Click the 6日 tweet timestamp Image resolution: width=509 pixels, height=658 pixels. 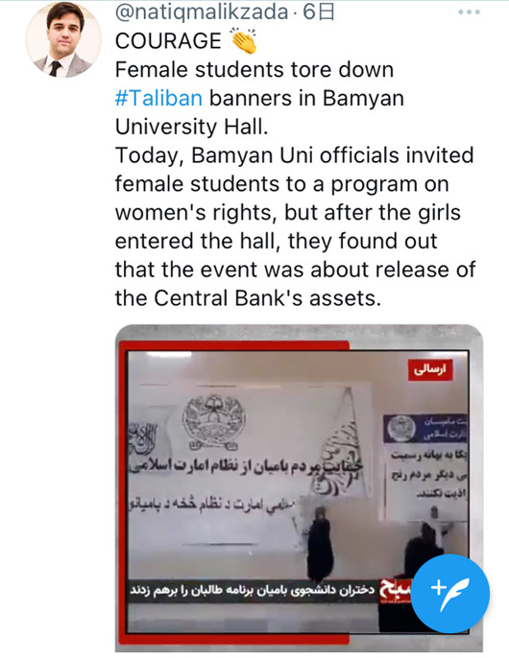(x=319, y=12)
